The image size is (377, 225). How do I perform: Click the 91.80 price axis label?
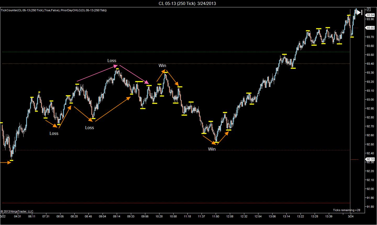tap(370, 207)
